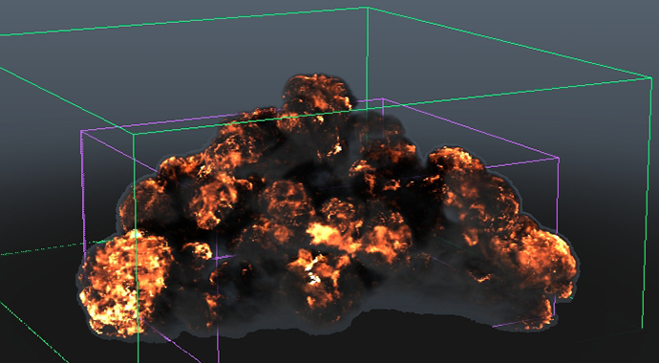This screenshot has height=363, width=659.
Task: Pick the green container's bottom right corner
Action: 642,328
